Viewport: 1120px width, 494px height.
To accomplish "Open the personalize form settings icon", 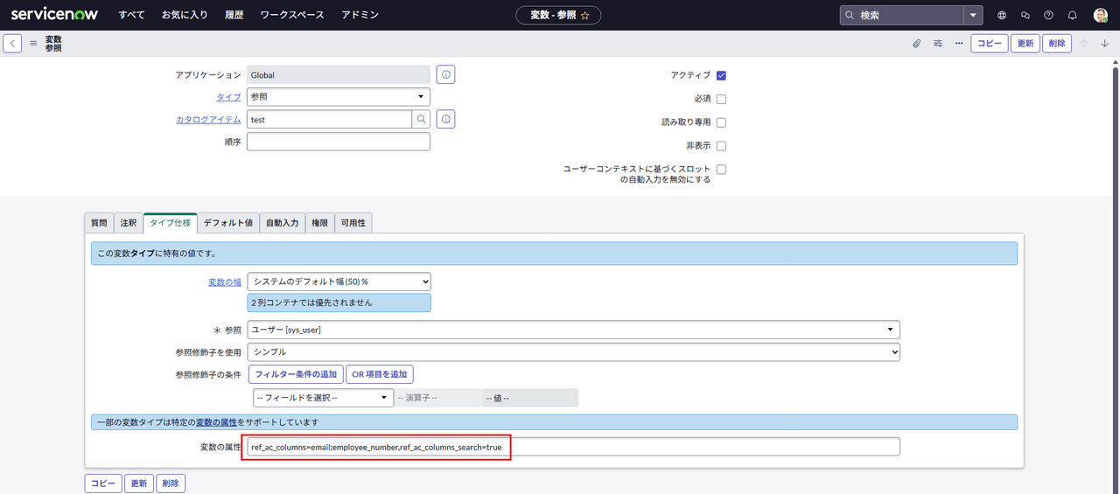I will tap(938, 43).
